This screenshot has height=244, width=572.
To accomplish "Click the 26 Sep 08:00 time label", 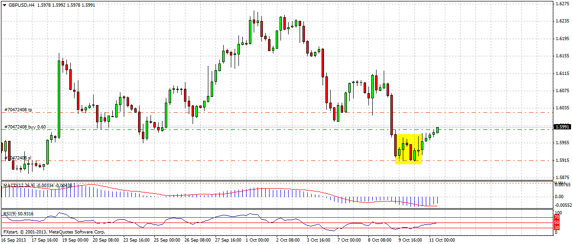I will (197, 240).
